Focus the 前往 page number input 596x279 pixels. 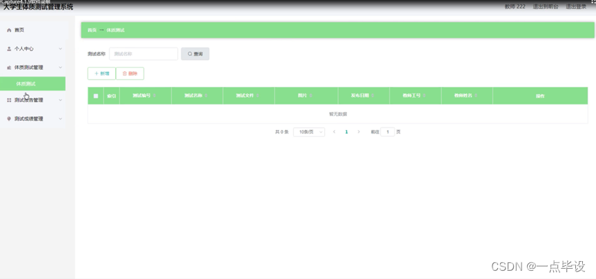[x=388, y=132]
